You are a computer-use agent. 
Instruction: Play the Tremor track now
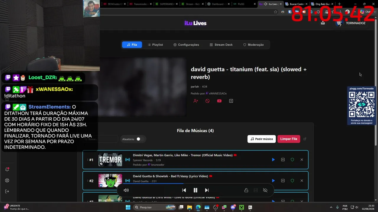coord(273,160)
